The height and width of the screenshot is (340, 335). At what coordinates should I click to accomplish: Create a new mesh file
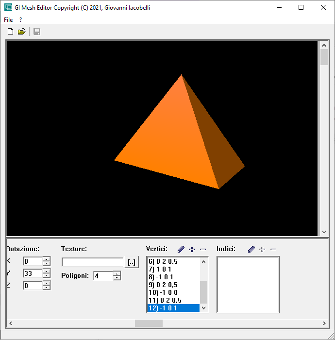coord(10,32)
